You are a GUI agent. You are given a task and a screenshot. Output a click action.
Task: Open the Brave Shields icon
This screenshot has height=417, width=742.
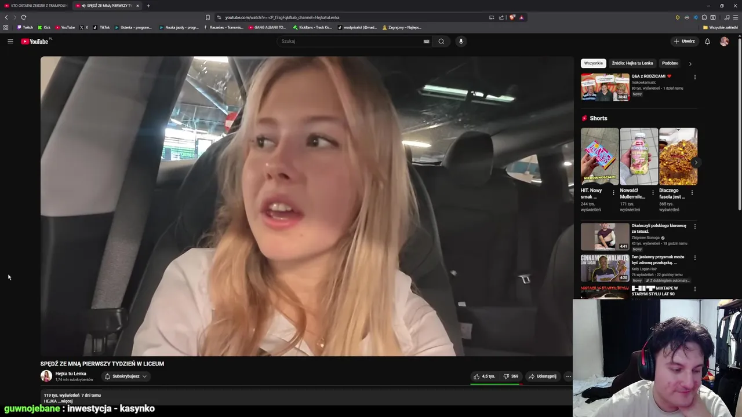pos(512,17)
